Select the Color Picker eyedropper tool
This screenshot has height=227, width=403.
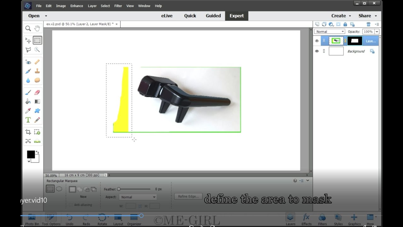pos(28,111)
